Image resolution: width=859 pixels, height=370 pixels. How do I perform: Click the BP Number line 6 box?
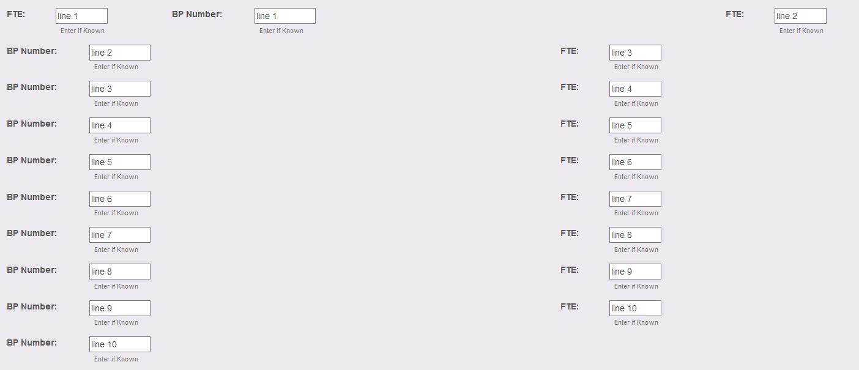(119, 199)
